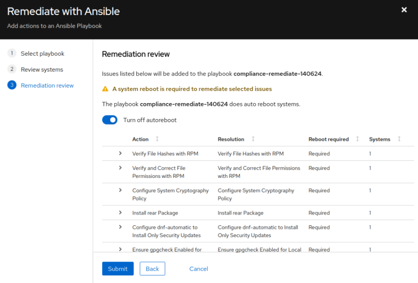Expand the Install rear Package row
Viewport: 418px width, 283px height.
coord(120,213)
